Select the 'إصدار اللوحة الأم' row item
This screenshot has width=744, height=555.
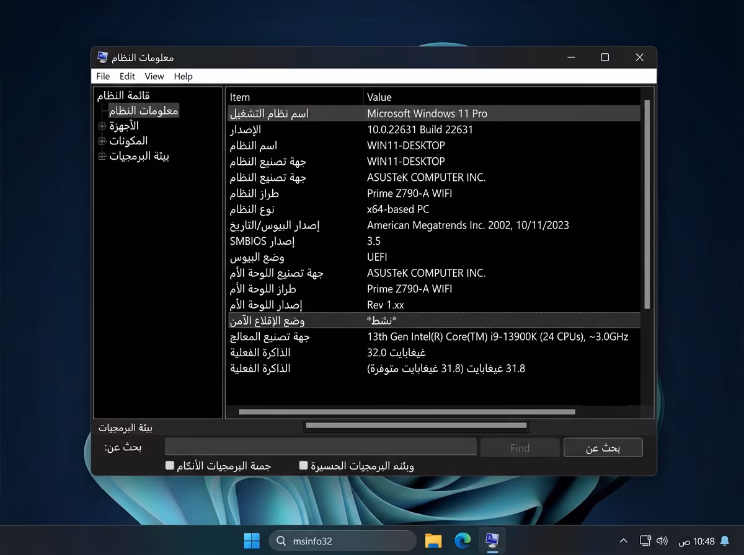point(266,305)
